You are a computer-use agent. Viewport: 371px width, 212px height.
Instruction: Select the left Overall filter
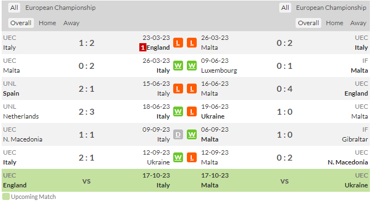(x=21, y=23)
